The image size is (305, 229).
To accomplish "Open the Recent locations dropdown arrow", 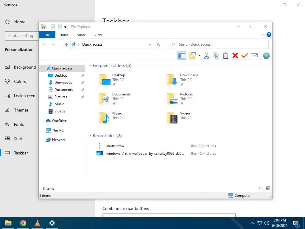I will [x=60, y=45].
